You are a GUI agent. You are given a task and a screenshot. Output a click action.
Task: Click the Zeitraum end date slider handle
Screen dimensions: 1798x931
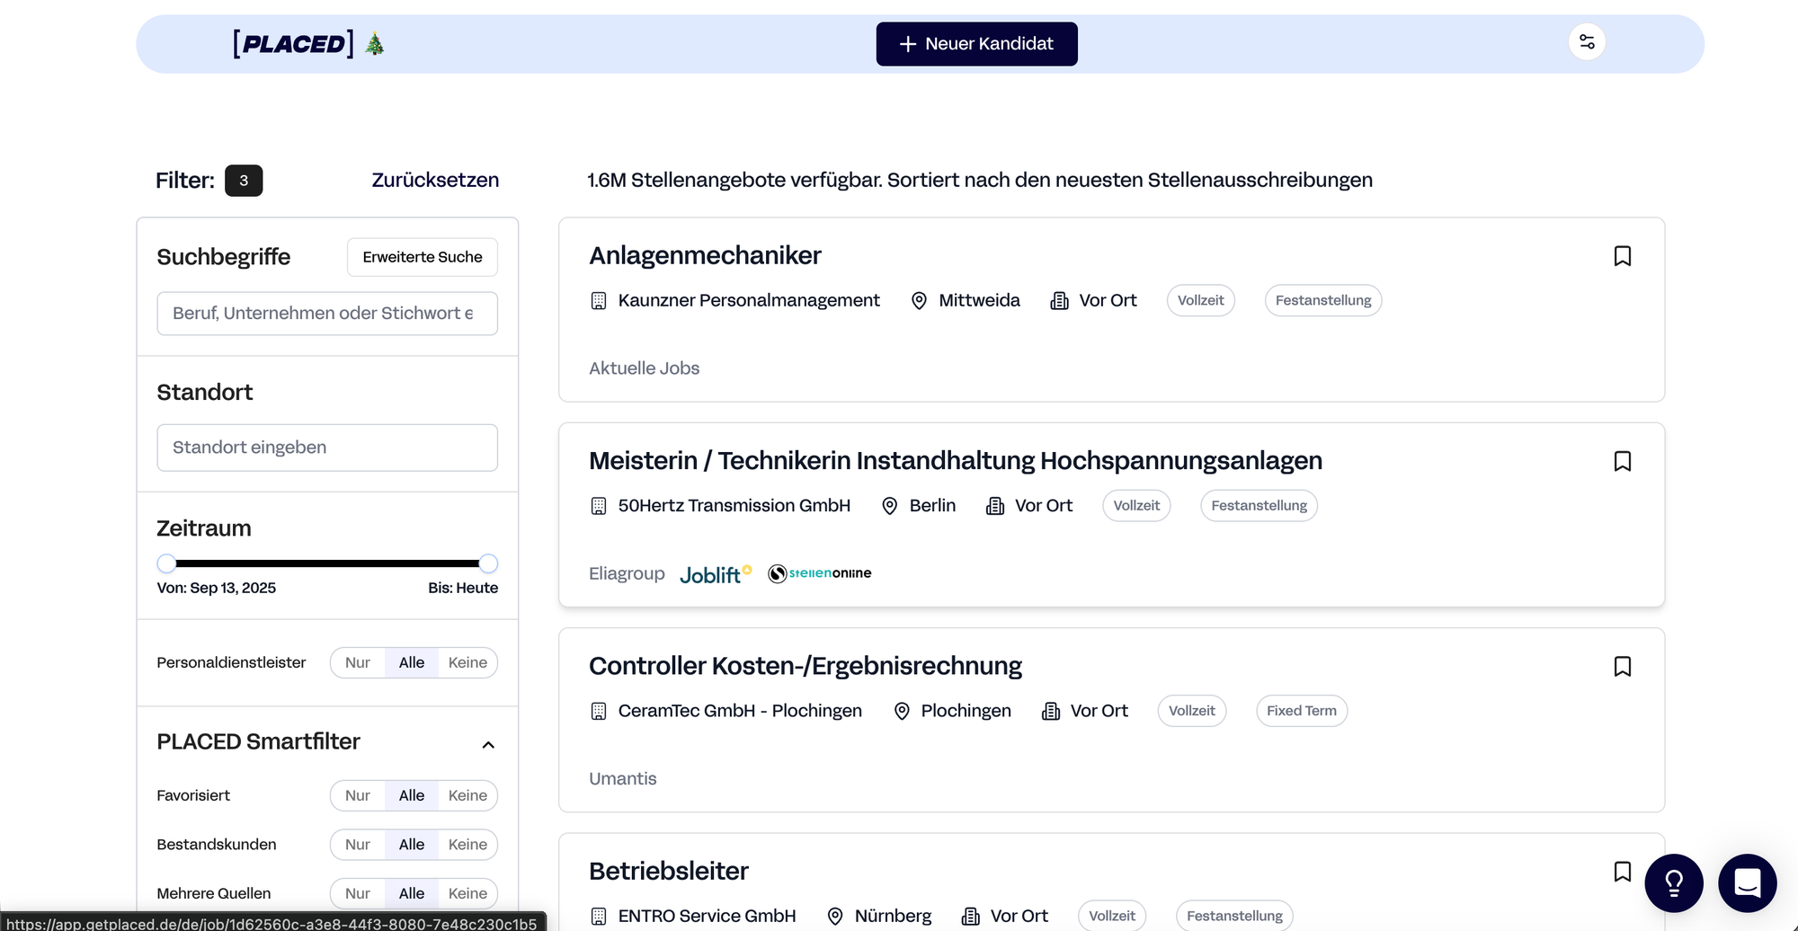(x=488, y=563)
